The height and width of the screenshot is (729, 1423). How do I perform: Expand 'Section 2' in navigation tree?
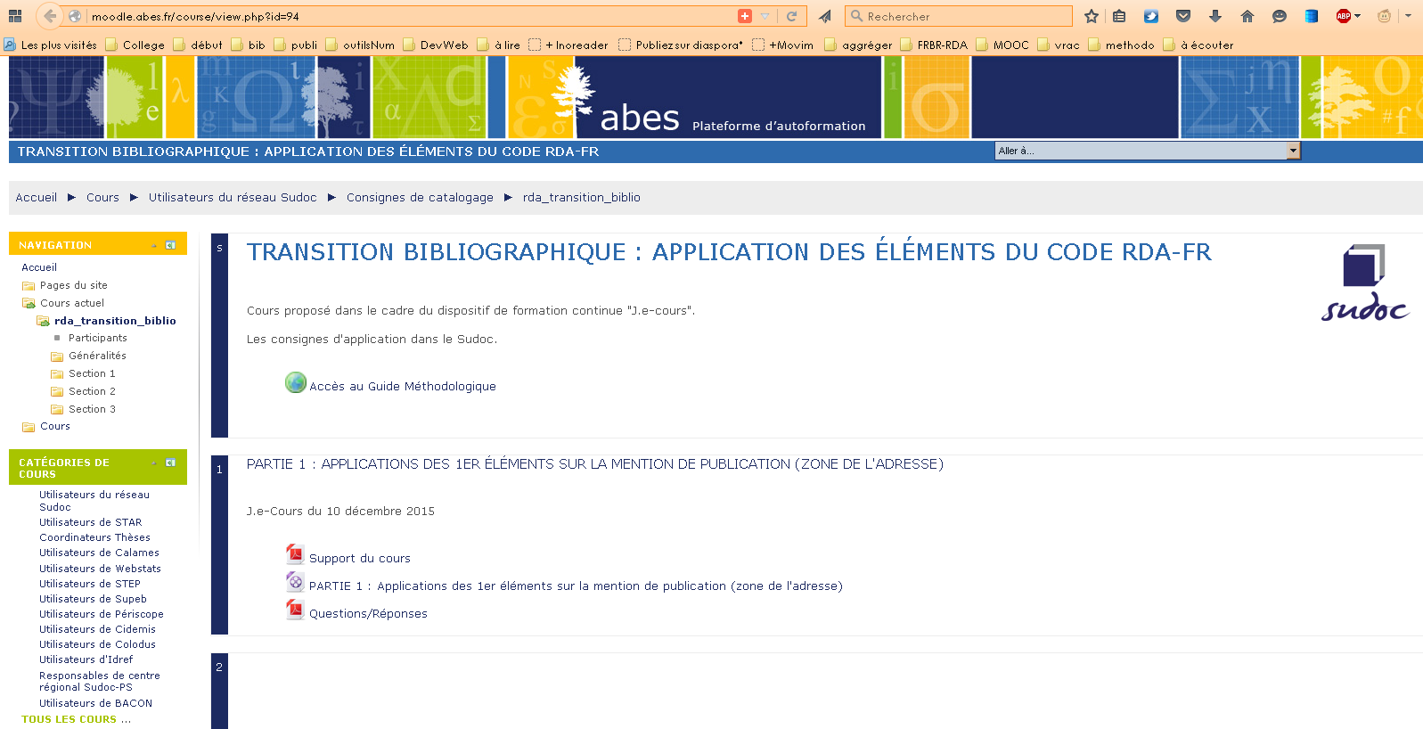click(84, 391)
